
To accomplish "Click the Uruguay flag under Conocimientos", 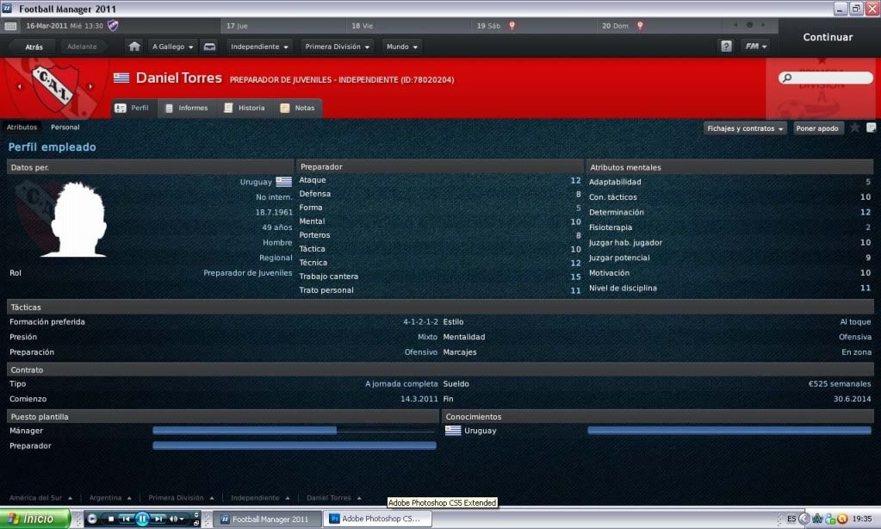I will click(x=453, y=431).
